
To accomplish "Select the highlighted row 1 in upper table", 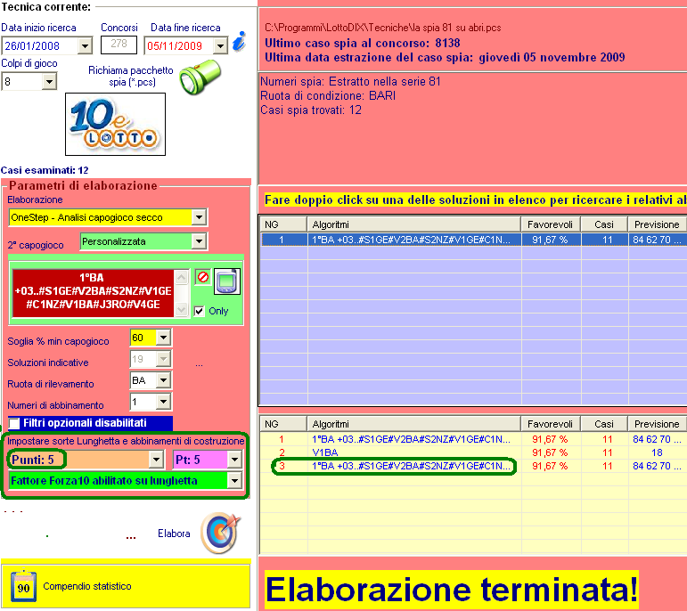I will tap(473, 240).
